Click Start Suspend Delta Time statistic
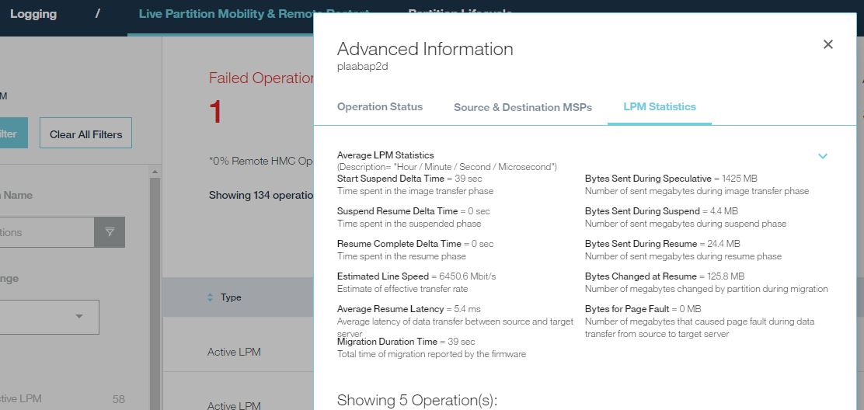This screenshot has height=410, width=864. [x=409, y=179]
